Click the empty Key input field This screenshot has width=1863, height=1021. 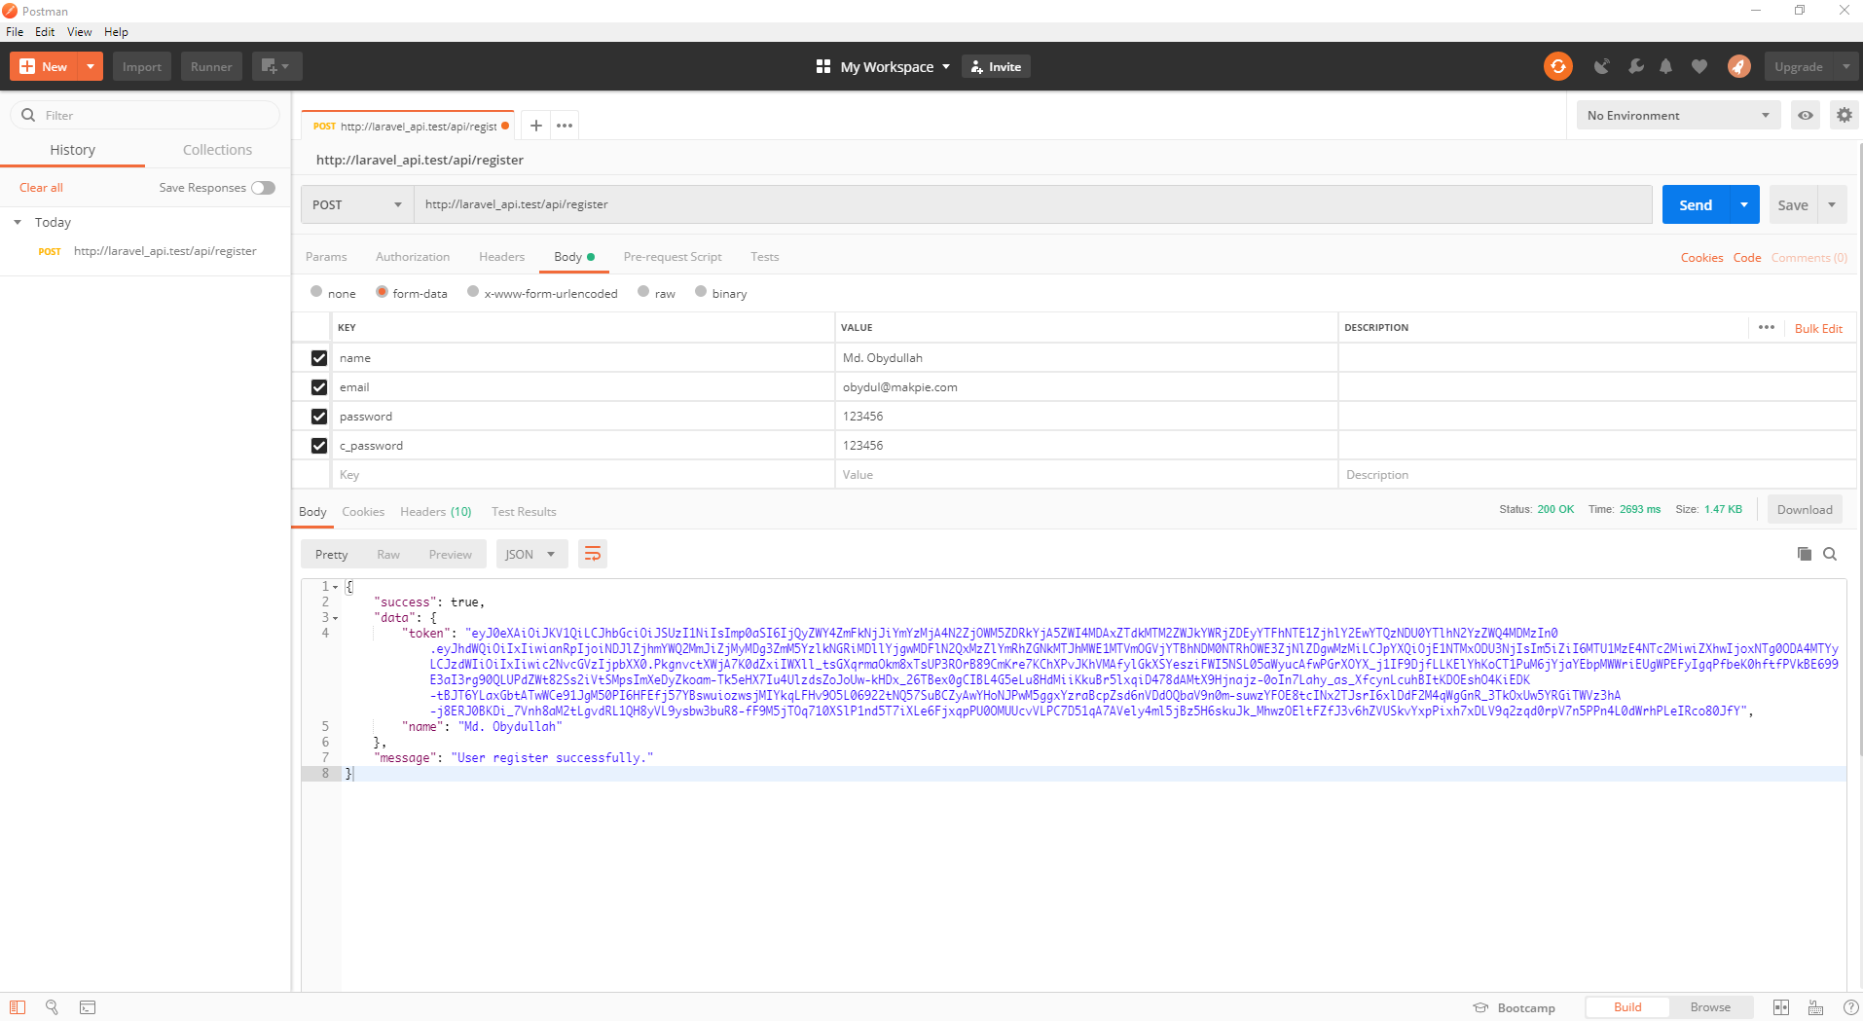tap(582, 475)
